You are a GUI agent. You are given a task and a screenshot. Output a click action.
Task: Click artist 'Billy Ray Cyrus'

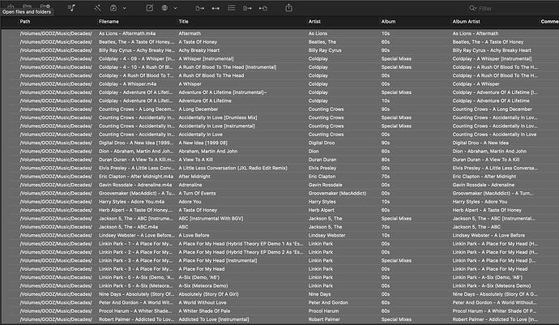(x=325, y=50)
